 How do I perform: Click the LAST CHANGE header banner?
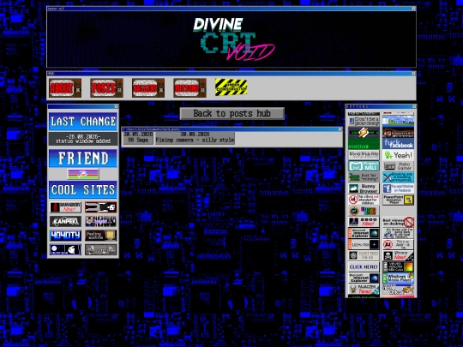coord(83,122)
